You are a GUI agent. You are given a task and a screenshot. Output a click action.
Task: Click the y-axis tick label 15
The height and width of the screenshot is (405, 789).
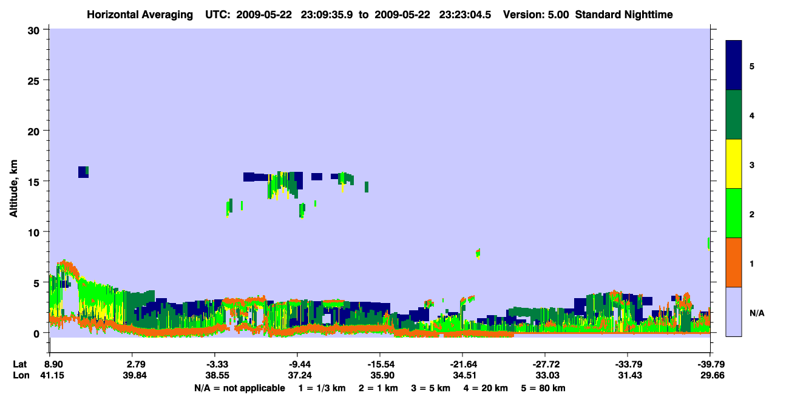click(35, 181)
